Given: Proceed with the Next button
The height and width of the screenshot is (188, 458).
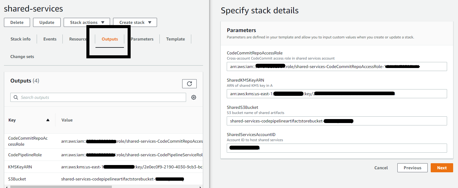Looking at the screenshot, I should (x=442, y=167).
